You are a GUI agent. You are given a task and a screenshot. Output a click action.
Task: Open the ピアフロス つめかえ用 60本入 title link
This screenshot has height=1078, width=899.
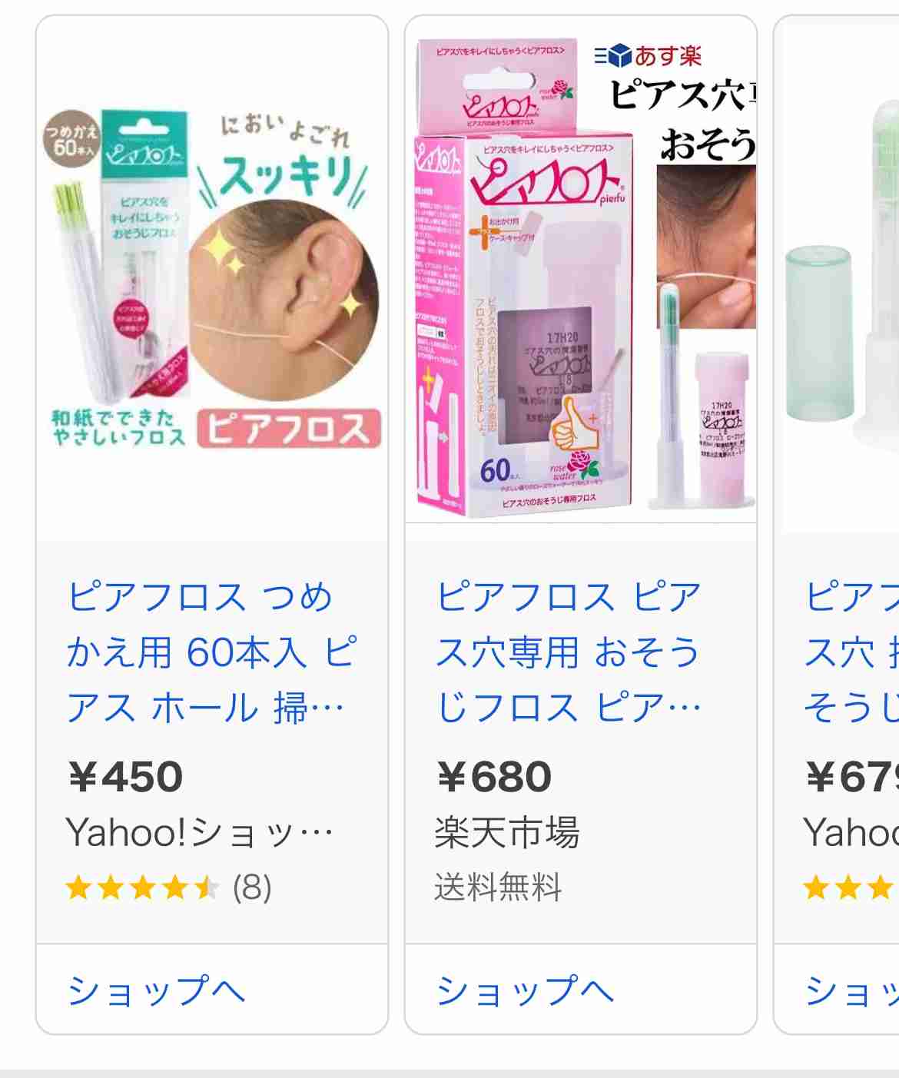[211, 652]
